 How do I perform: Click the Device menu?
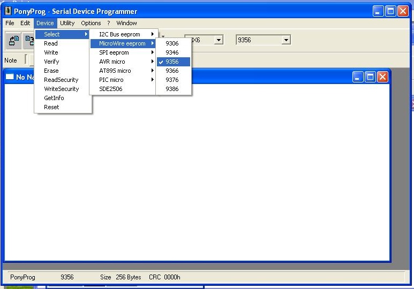[45, 23]
